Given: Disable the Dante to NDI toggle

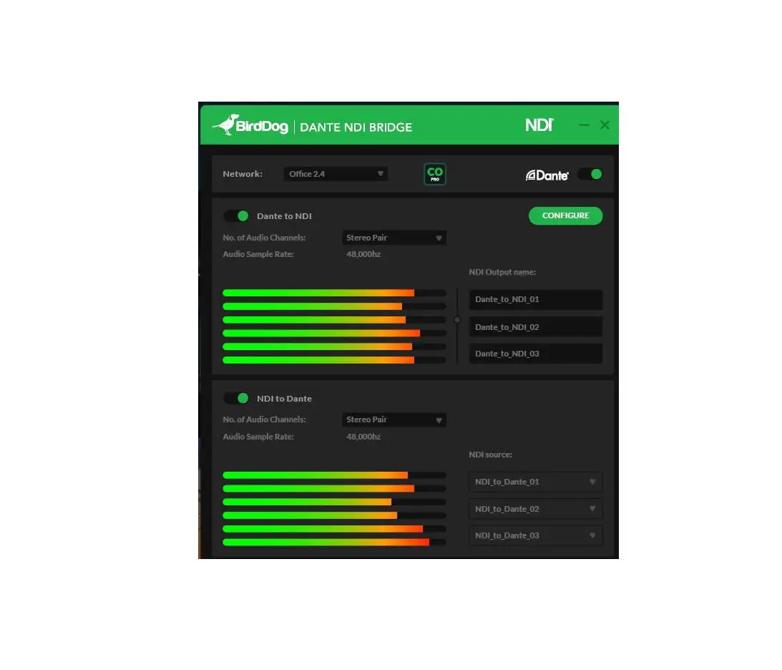Looking at the screenshot, I should click(236, 215).
